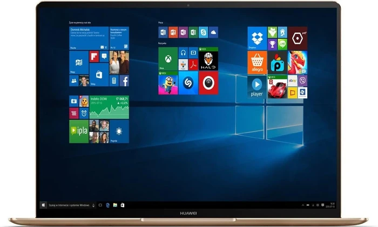Open the Movies & TV tile
Image resolution: width=378 pixels, height=227 pixels.
point(193,53)
